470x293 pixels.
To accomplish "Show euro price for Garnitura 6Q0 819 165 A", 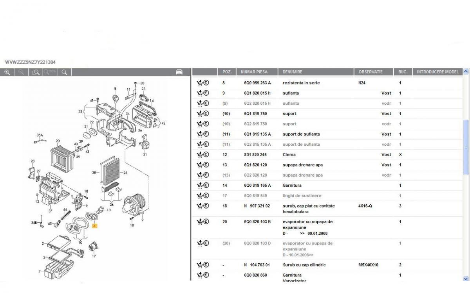I will [206, 185].
